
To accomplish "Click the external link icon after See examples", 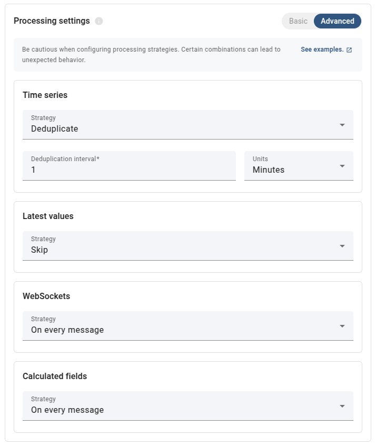I will point(349,50).
